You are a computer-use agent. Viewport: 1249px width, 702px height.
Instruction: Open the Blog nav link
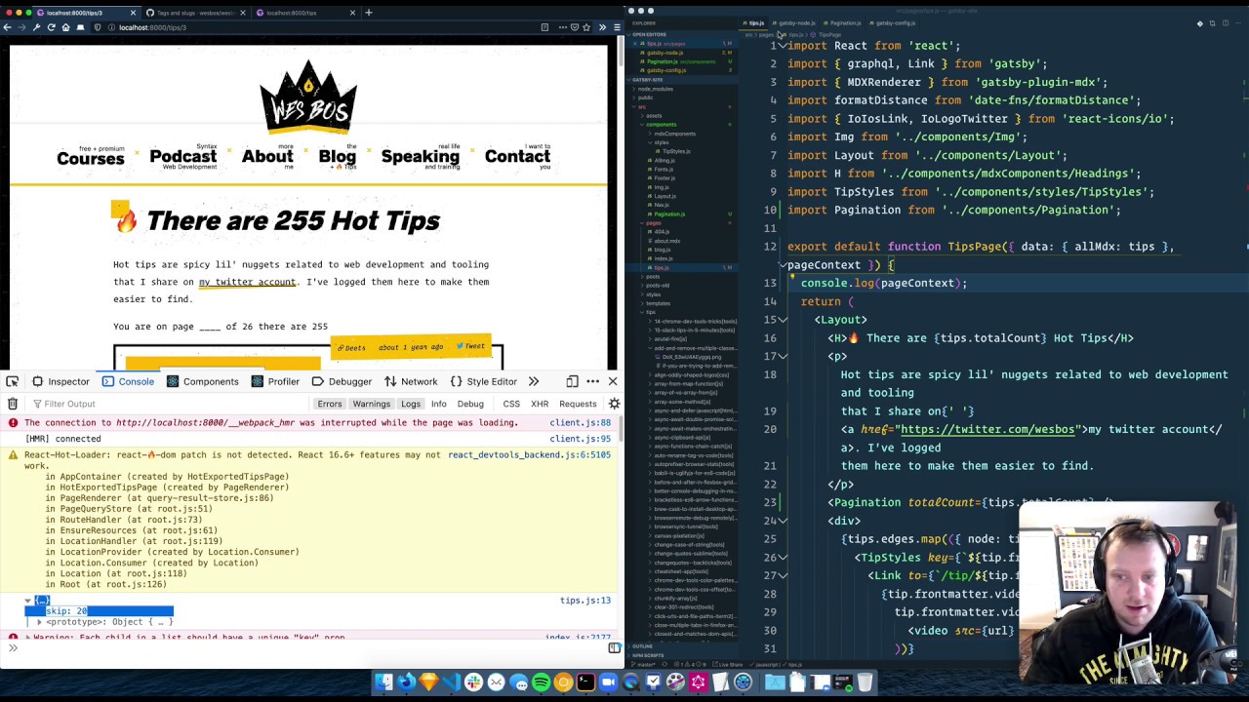(338, 157)
